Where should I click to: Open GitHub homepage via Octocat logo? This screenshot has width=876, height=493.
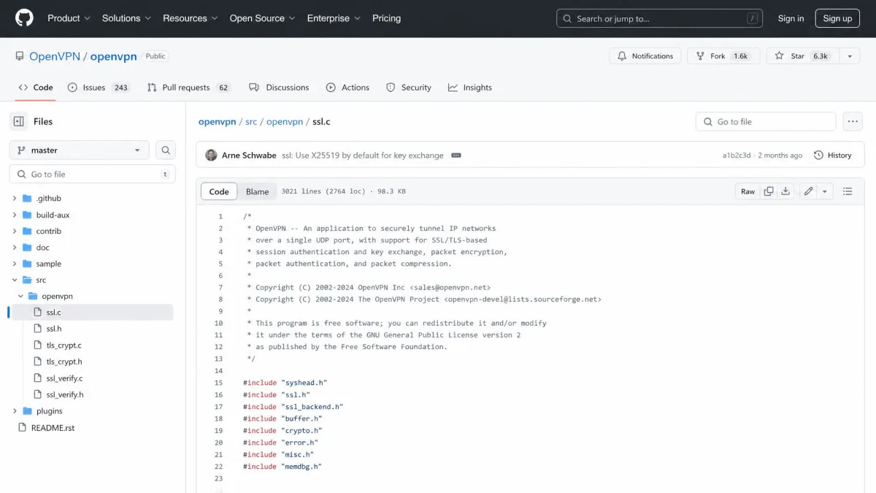[x=24, y=18]
